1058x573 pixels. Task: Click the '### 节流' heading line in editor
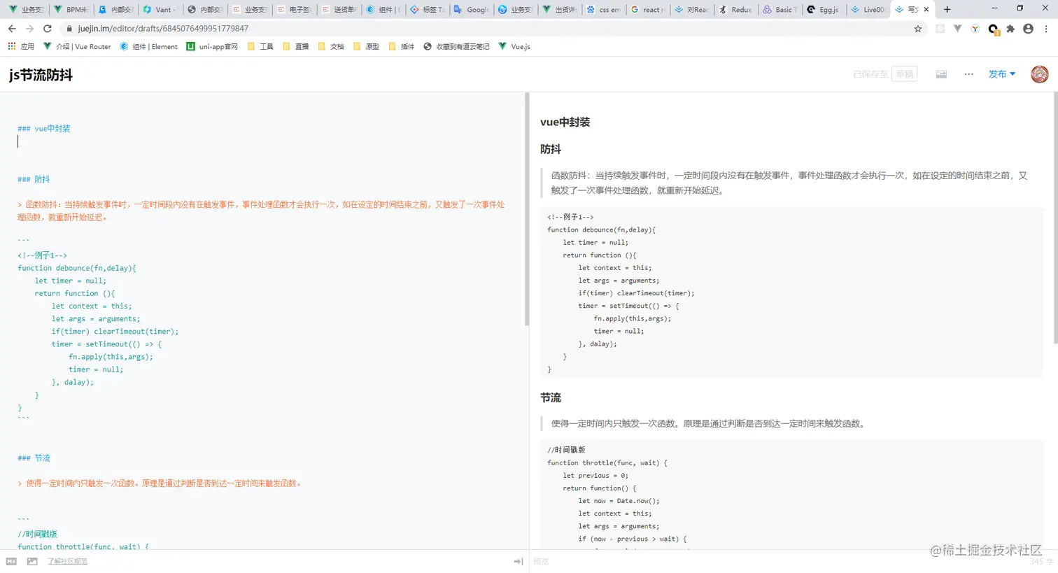[34, 458]
